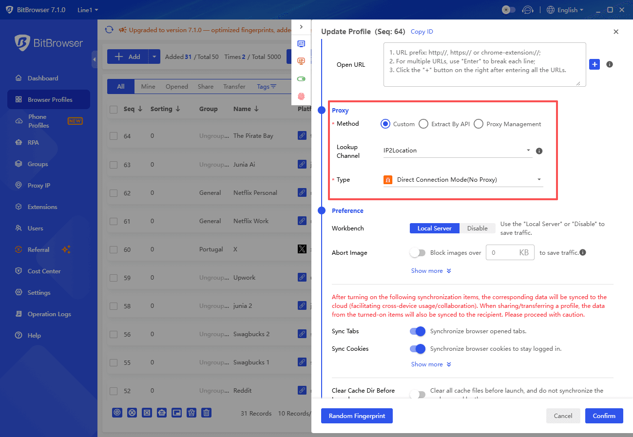This screenshot has width=633, height=437.
Task: Switch to the Opened tab
Action: (177, 87)
